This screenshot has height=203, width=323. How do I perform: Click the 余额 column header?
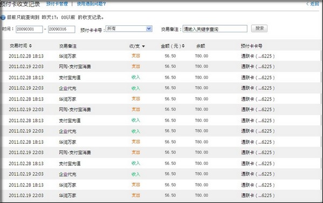[201, 46]
